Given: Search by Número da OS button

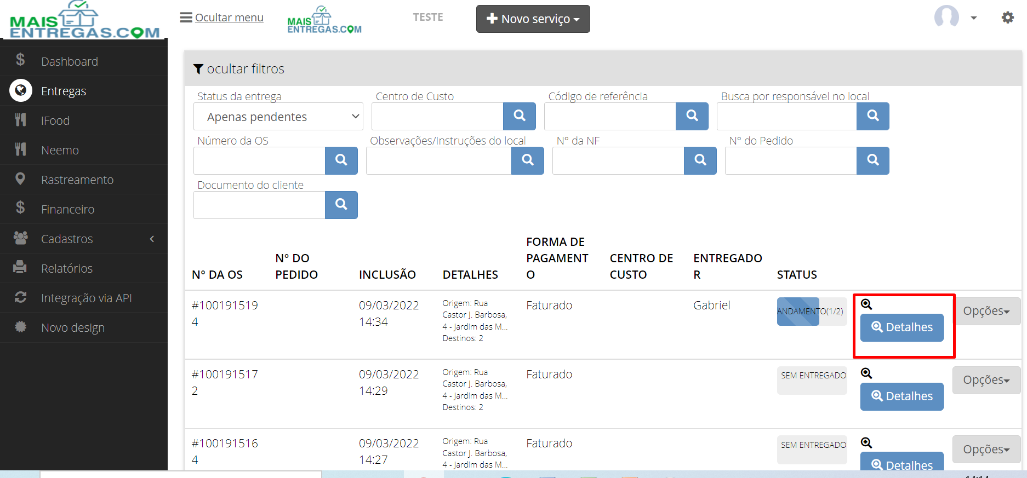Looking at the screenshot, I should [x=341, y=160].
